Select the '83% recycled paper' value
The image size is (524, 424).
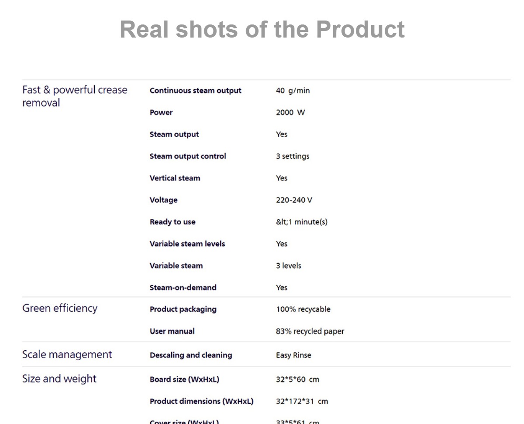(x=310, y=331)
